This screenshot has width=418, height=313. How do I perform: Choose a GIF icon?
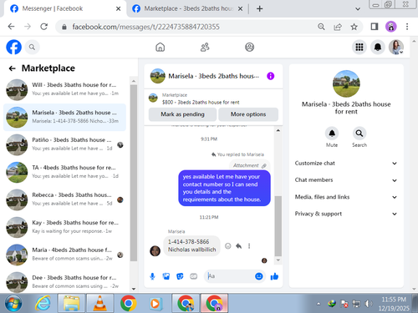pos(194,276)
